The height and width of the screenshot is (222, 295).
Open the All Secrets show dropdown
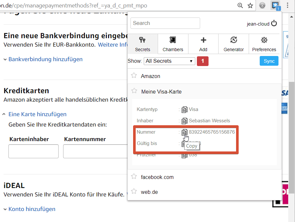click(169, 61)
